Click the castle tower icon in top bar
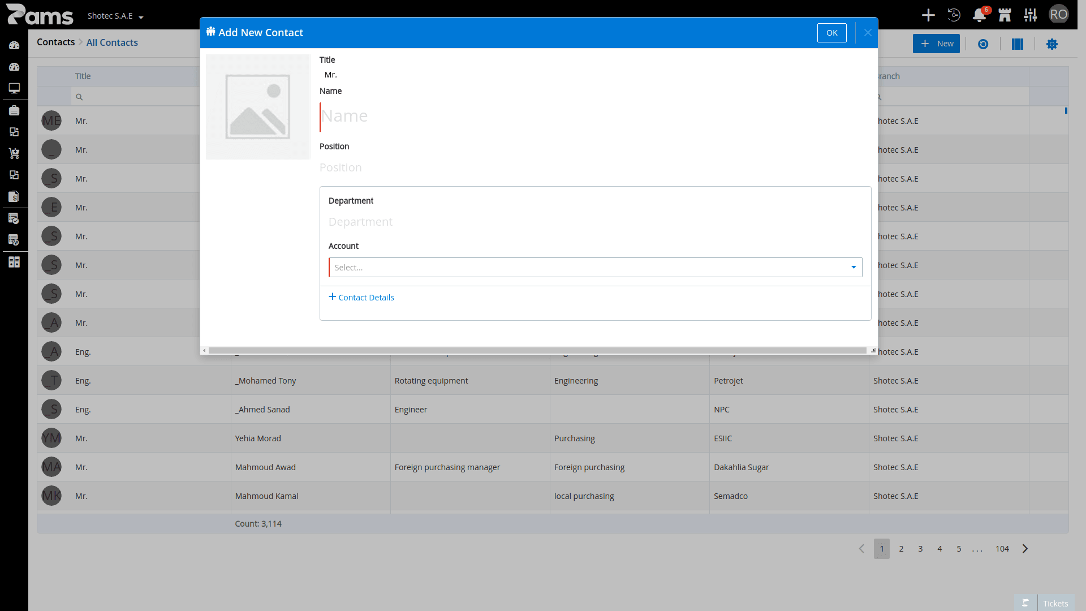 1005,15
